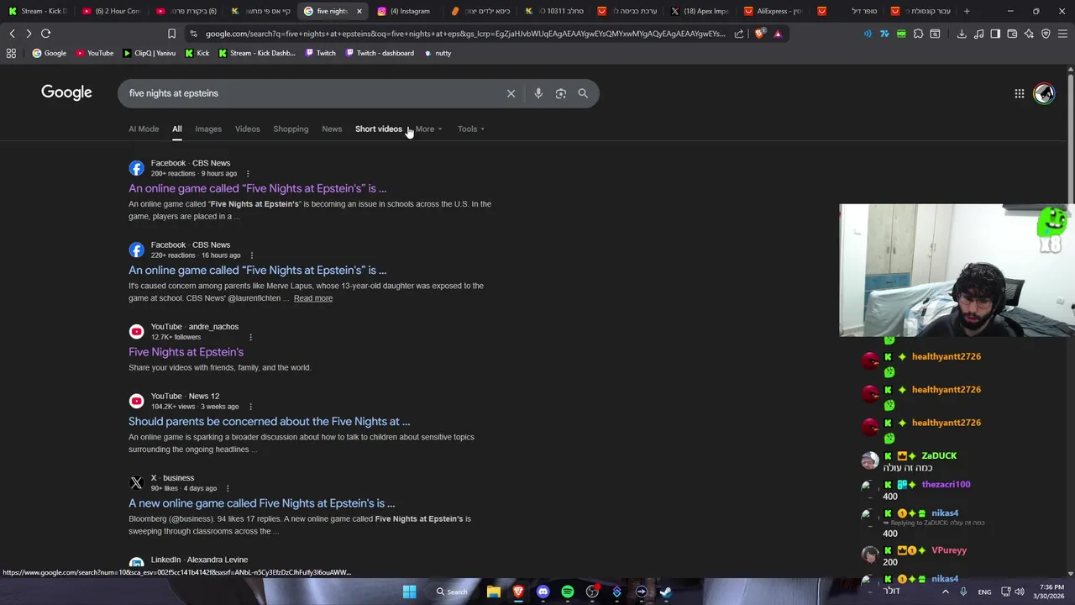Open the Short videos results tab
The width and height of the screenshot is (1075, 605).
[x=379, y=129]
